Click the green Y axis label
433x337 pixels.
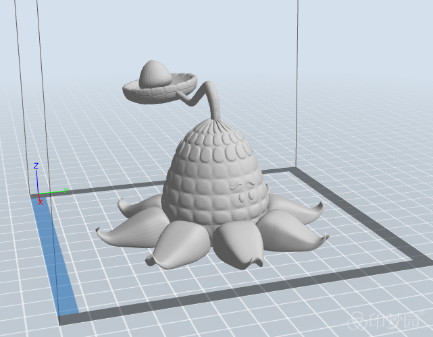coord(66,190)
